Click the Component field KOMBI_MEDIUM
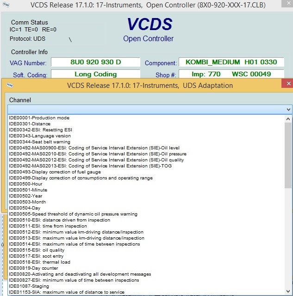293x296 pixels. 231,62
